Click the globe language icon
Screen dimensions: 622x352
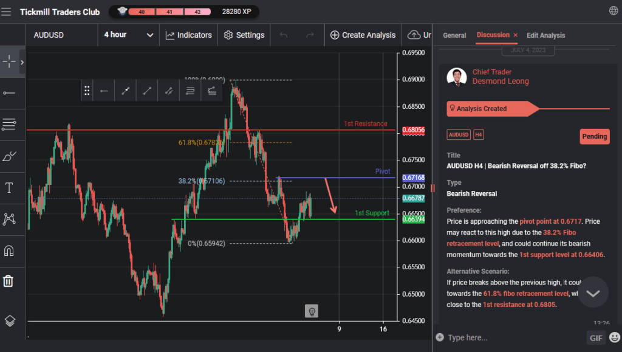[613, 11]
